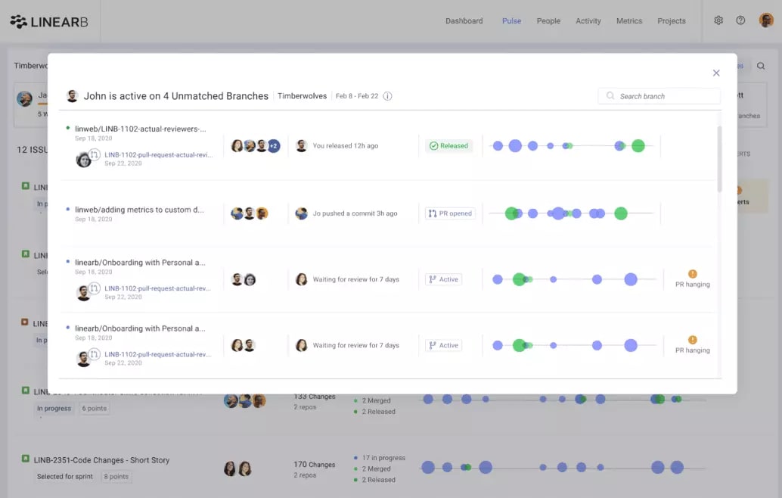
Task: Click the pull request icon under linweb/LINB-1102 branch
Action: pos(95,154)
